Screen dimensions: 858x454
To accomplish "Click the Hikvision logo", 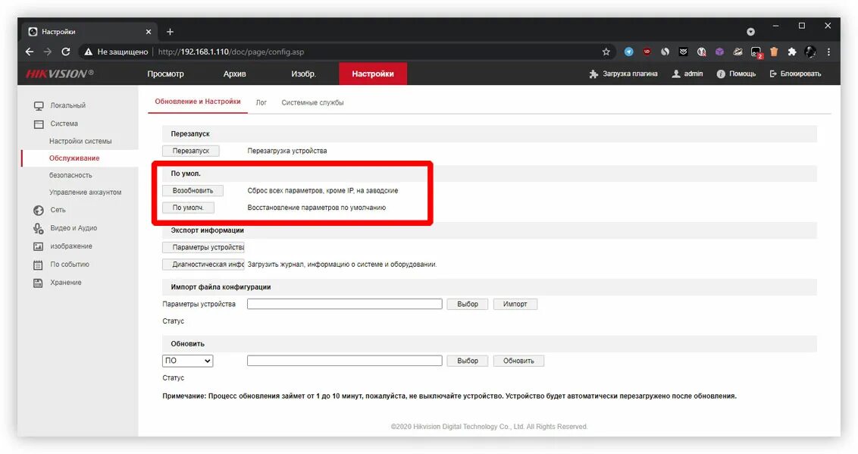I will [59, 74].
